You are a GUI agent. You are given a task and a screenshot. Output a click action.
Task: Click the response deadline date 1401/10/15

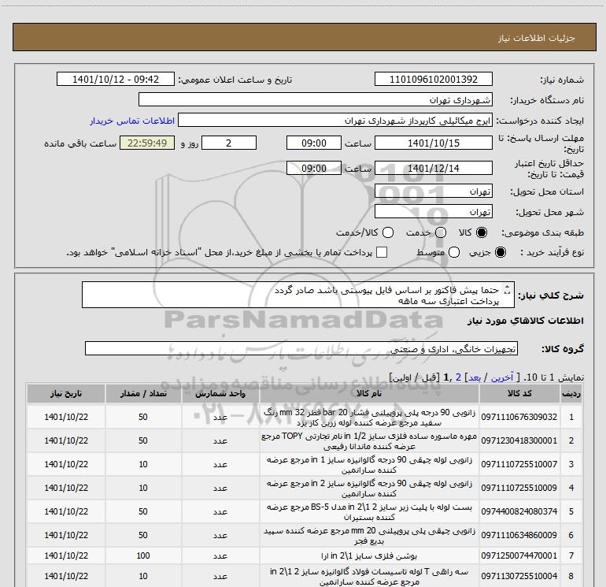tap(433, 143)
